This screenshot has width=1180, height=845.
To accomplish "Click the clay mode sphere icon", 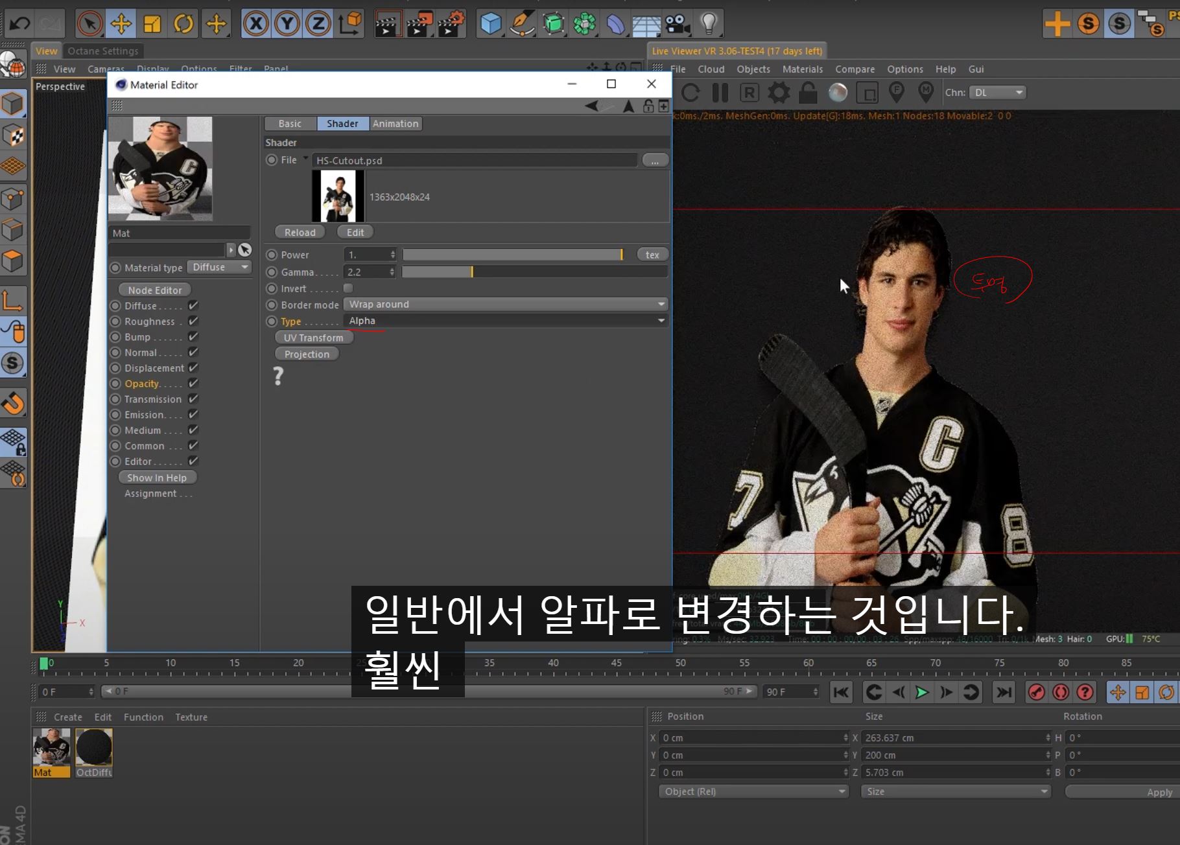I will (838, 93).
